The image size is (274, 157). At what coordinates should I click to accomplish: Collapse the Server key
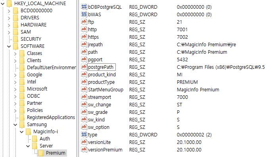[28, 146]
